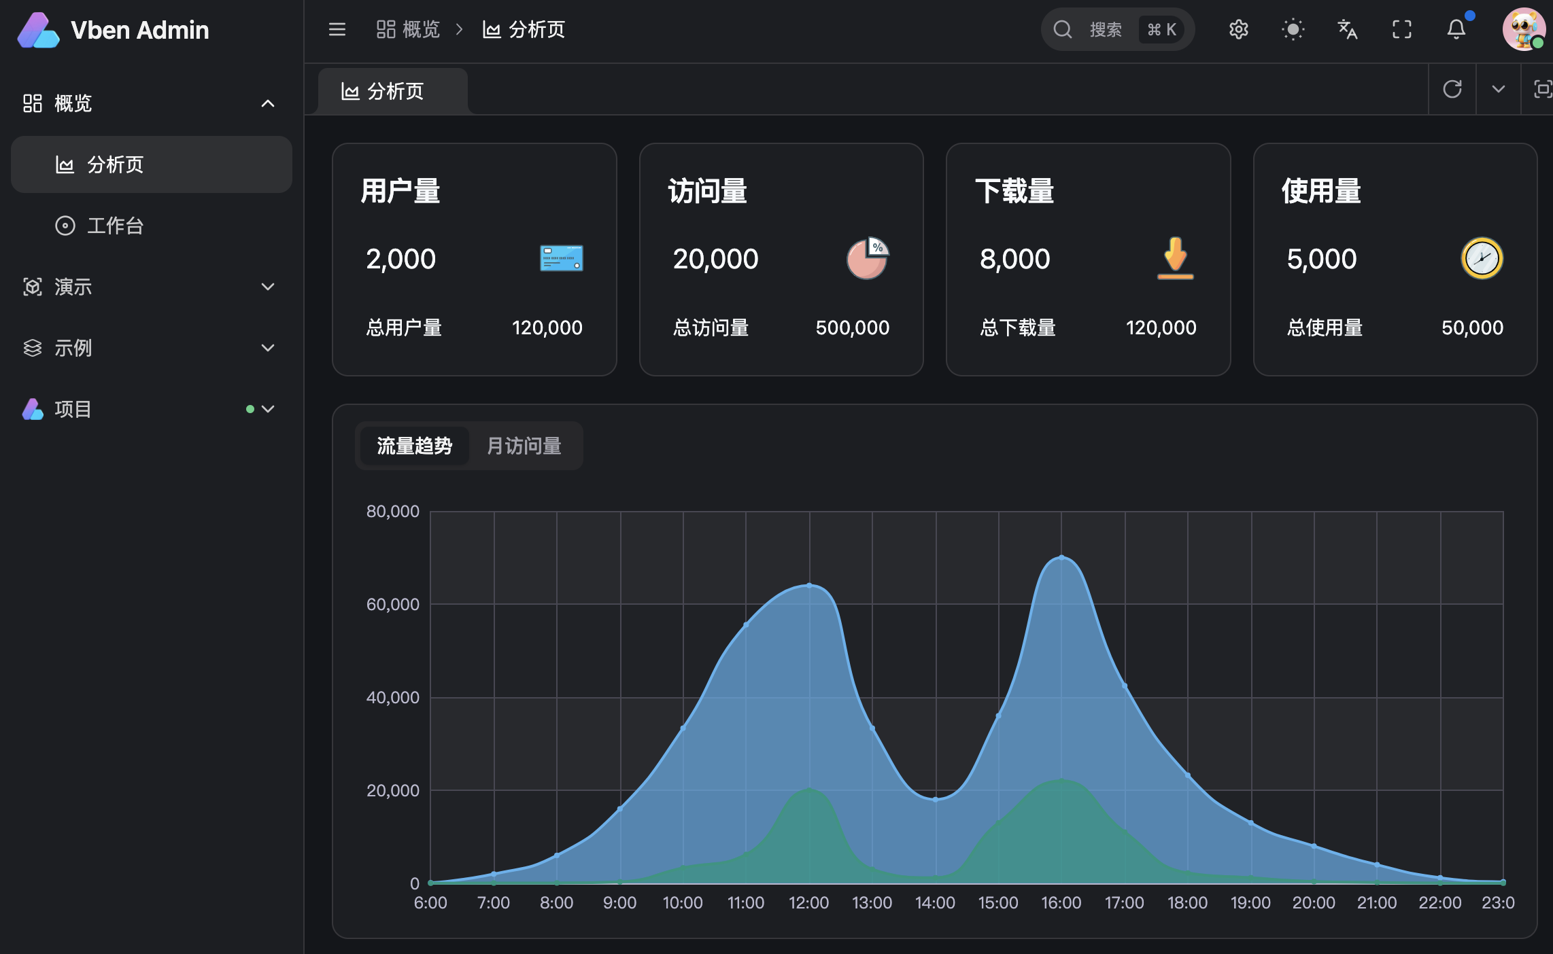Maximize content area with the tab-bar icon

click(1542, 89)
